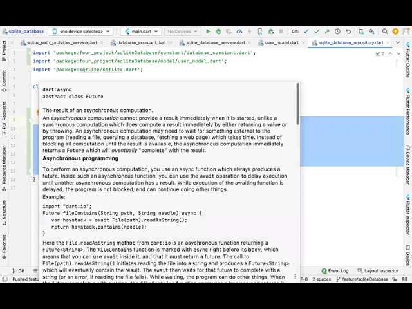The image size is (412, 309).
Task: Open Flutter DevTools phone icon
Action: (x=260, y=32)
